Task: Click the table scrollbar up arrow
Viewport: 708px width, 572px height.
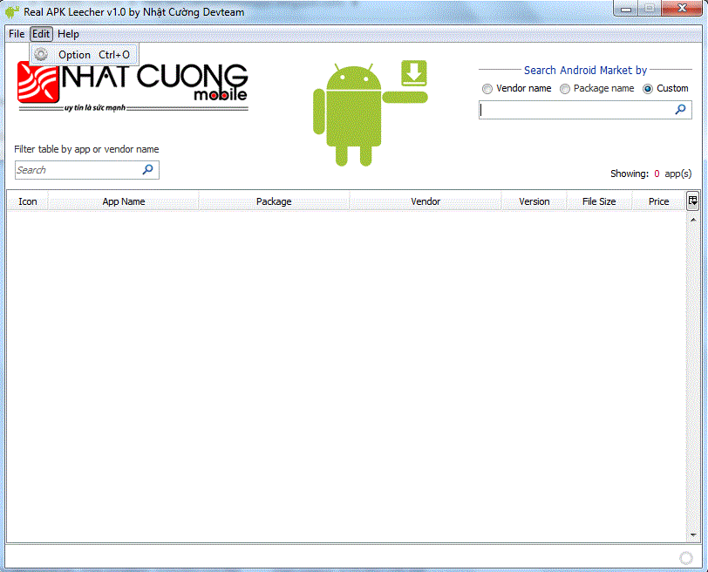Action: point(693,220)
